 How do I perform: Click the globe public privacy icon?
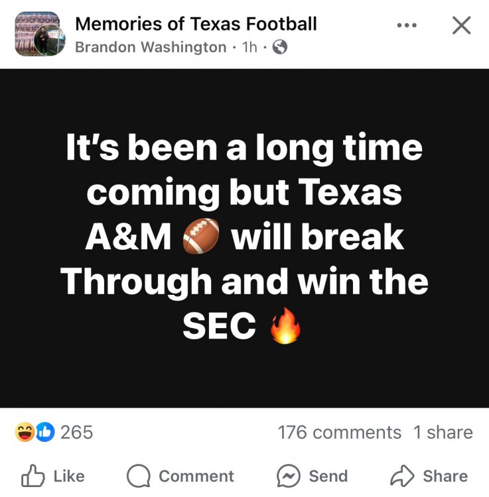[x=280, y=47]
